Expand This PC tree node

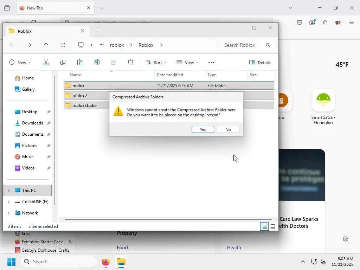pyautogui.click(x=9, y=191)
